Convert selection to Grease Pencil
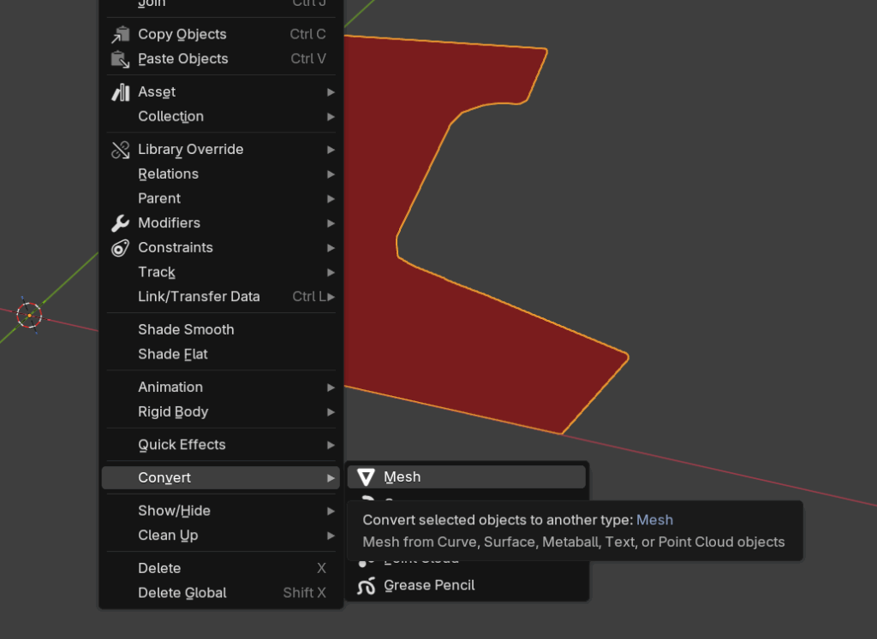877x639 pixels. (429, 586)
